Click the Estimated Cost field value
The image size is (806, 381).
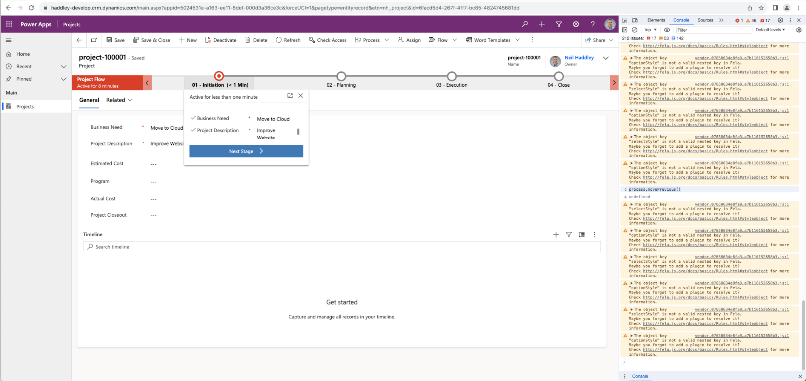(154, 164)
